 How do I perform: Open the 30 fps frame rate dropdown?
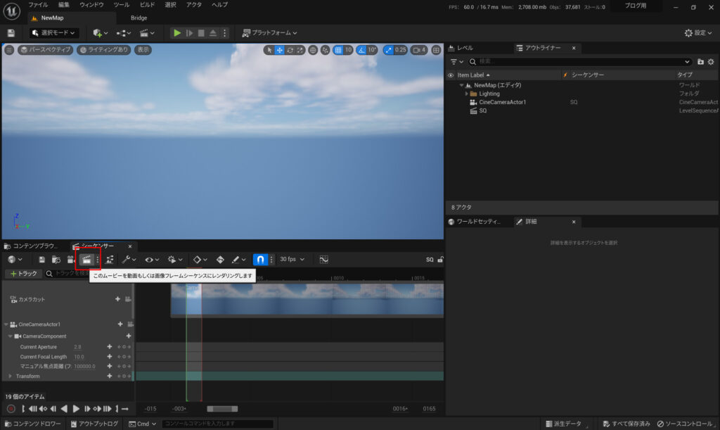tap(292, 260)
